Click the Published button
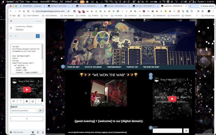The width and height of the screenshot is (216, 135). pyautogui.click(x=39, y=21)
